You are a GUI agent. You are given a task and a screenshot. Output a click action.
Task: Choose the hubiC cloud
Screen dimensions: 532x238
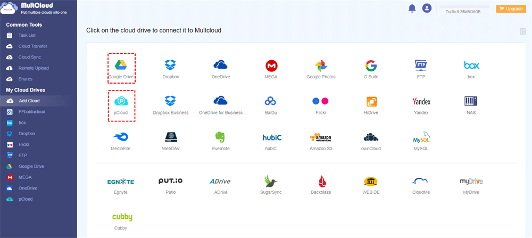[x=271, y=141]
